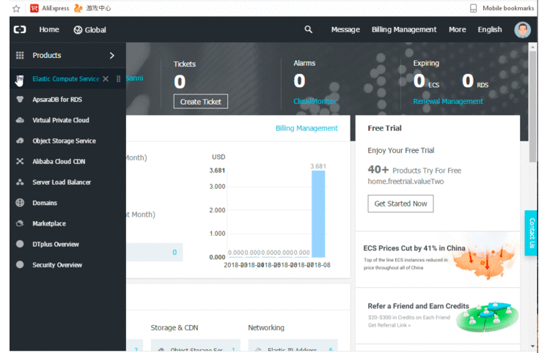Viewport: 547px width, 353px height.
Task: Open the Renewal Management link
Action: [448, 101]
